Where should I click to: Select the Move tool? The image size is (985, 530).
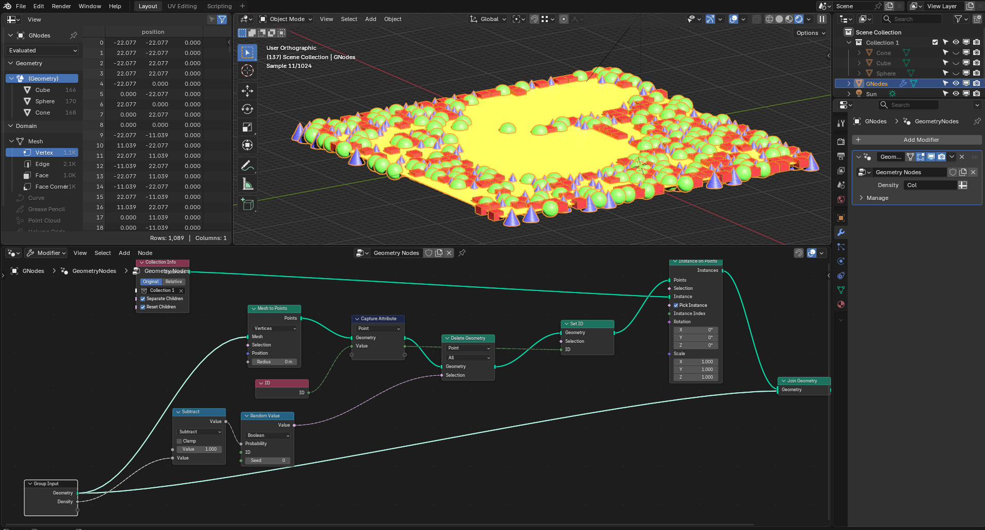tap(247, 91)
